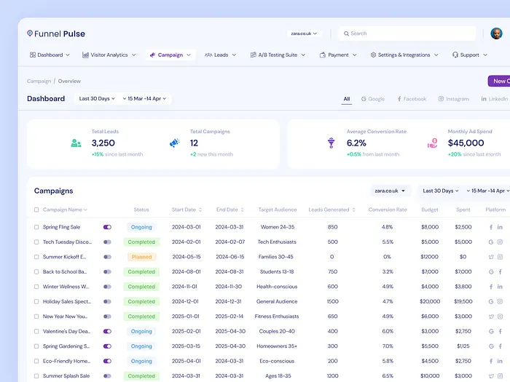The width and height of the screenshot is (510, 382).
Task: Click the search magnifier icon
Action: [346, 33]
